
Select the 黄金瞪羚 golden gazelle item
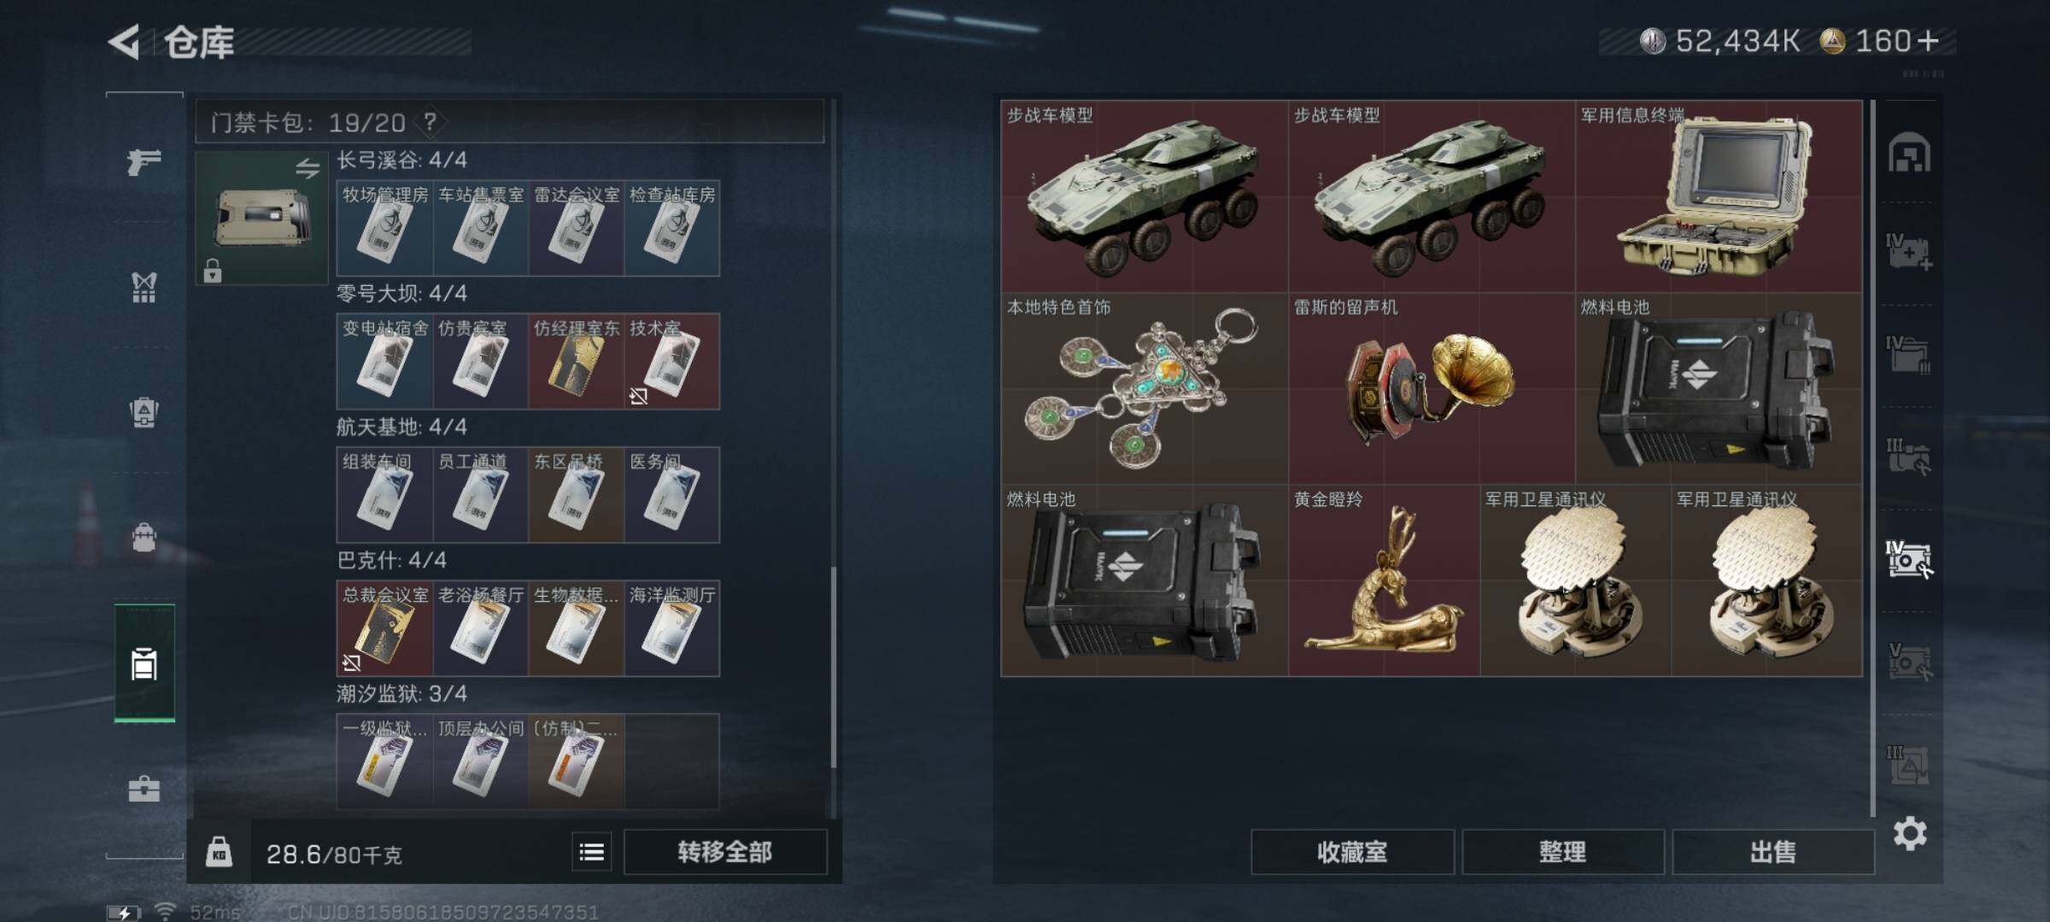click(x=1384, y=581)
